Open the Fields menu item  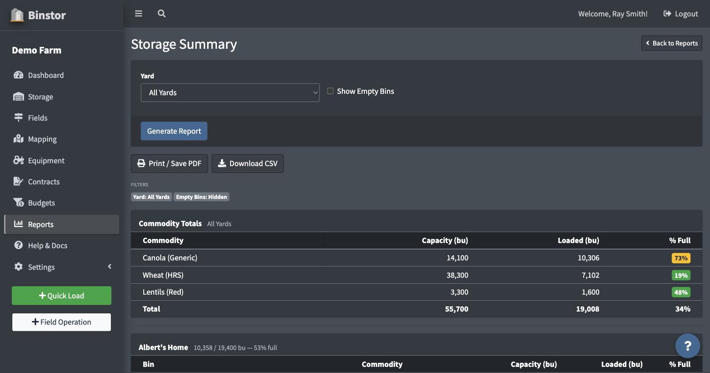pyautogui.click(x=62, y=118)
